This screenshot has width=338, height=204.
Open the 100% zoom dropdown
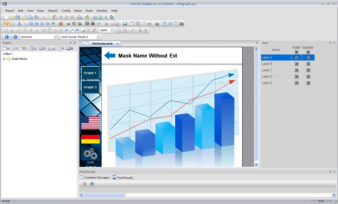pyautogui.click(x=112, y=30)
